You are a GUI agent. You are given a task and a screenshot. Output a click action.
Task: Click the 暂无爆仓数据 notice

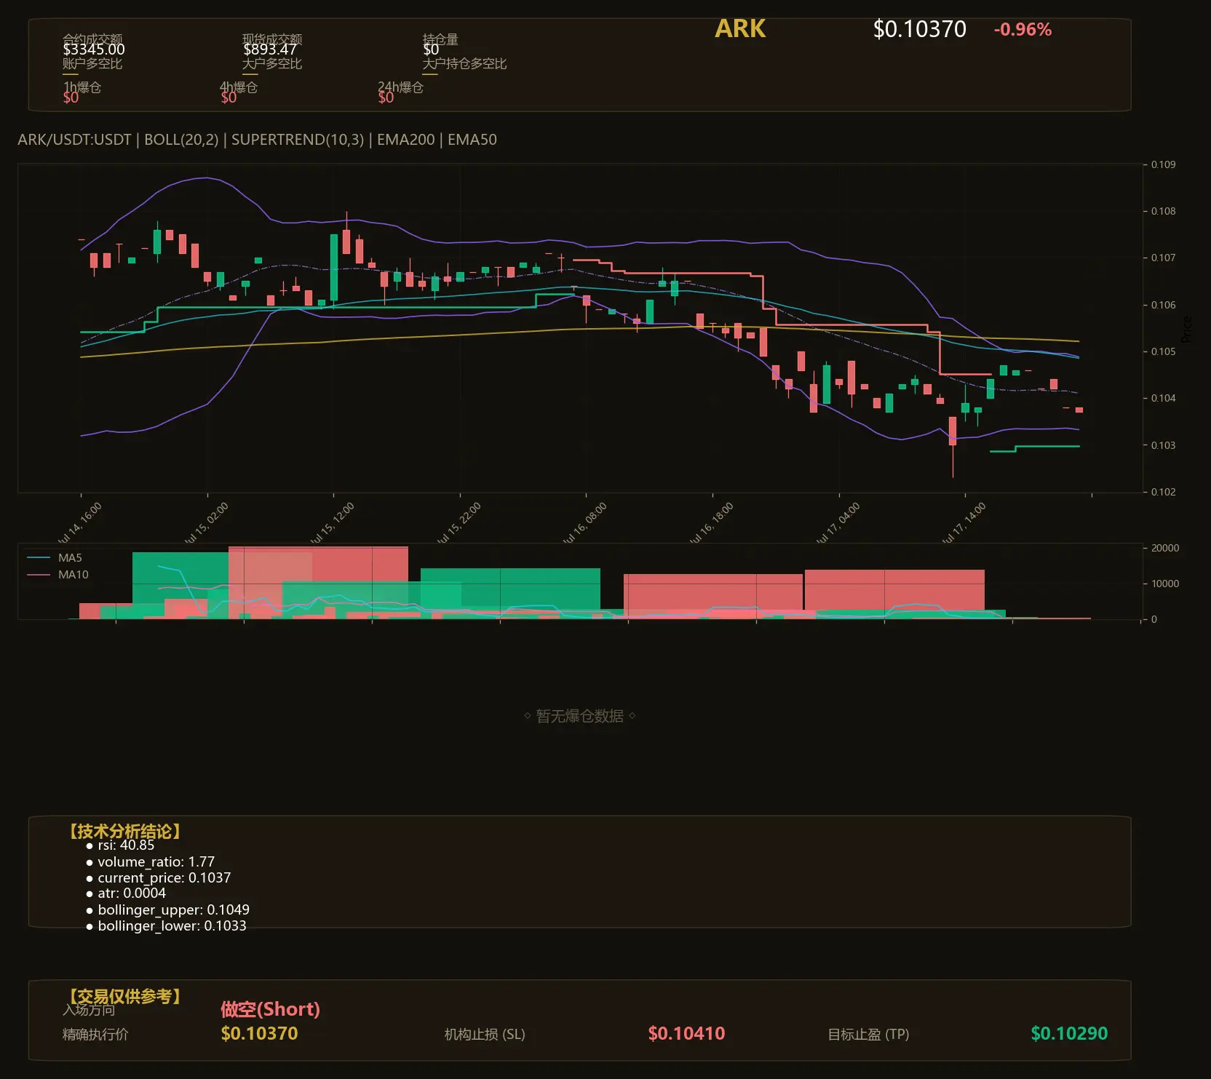coord(580,716)
